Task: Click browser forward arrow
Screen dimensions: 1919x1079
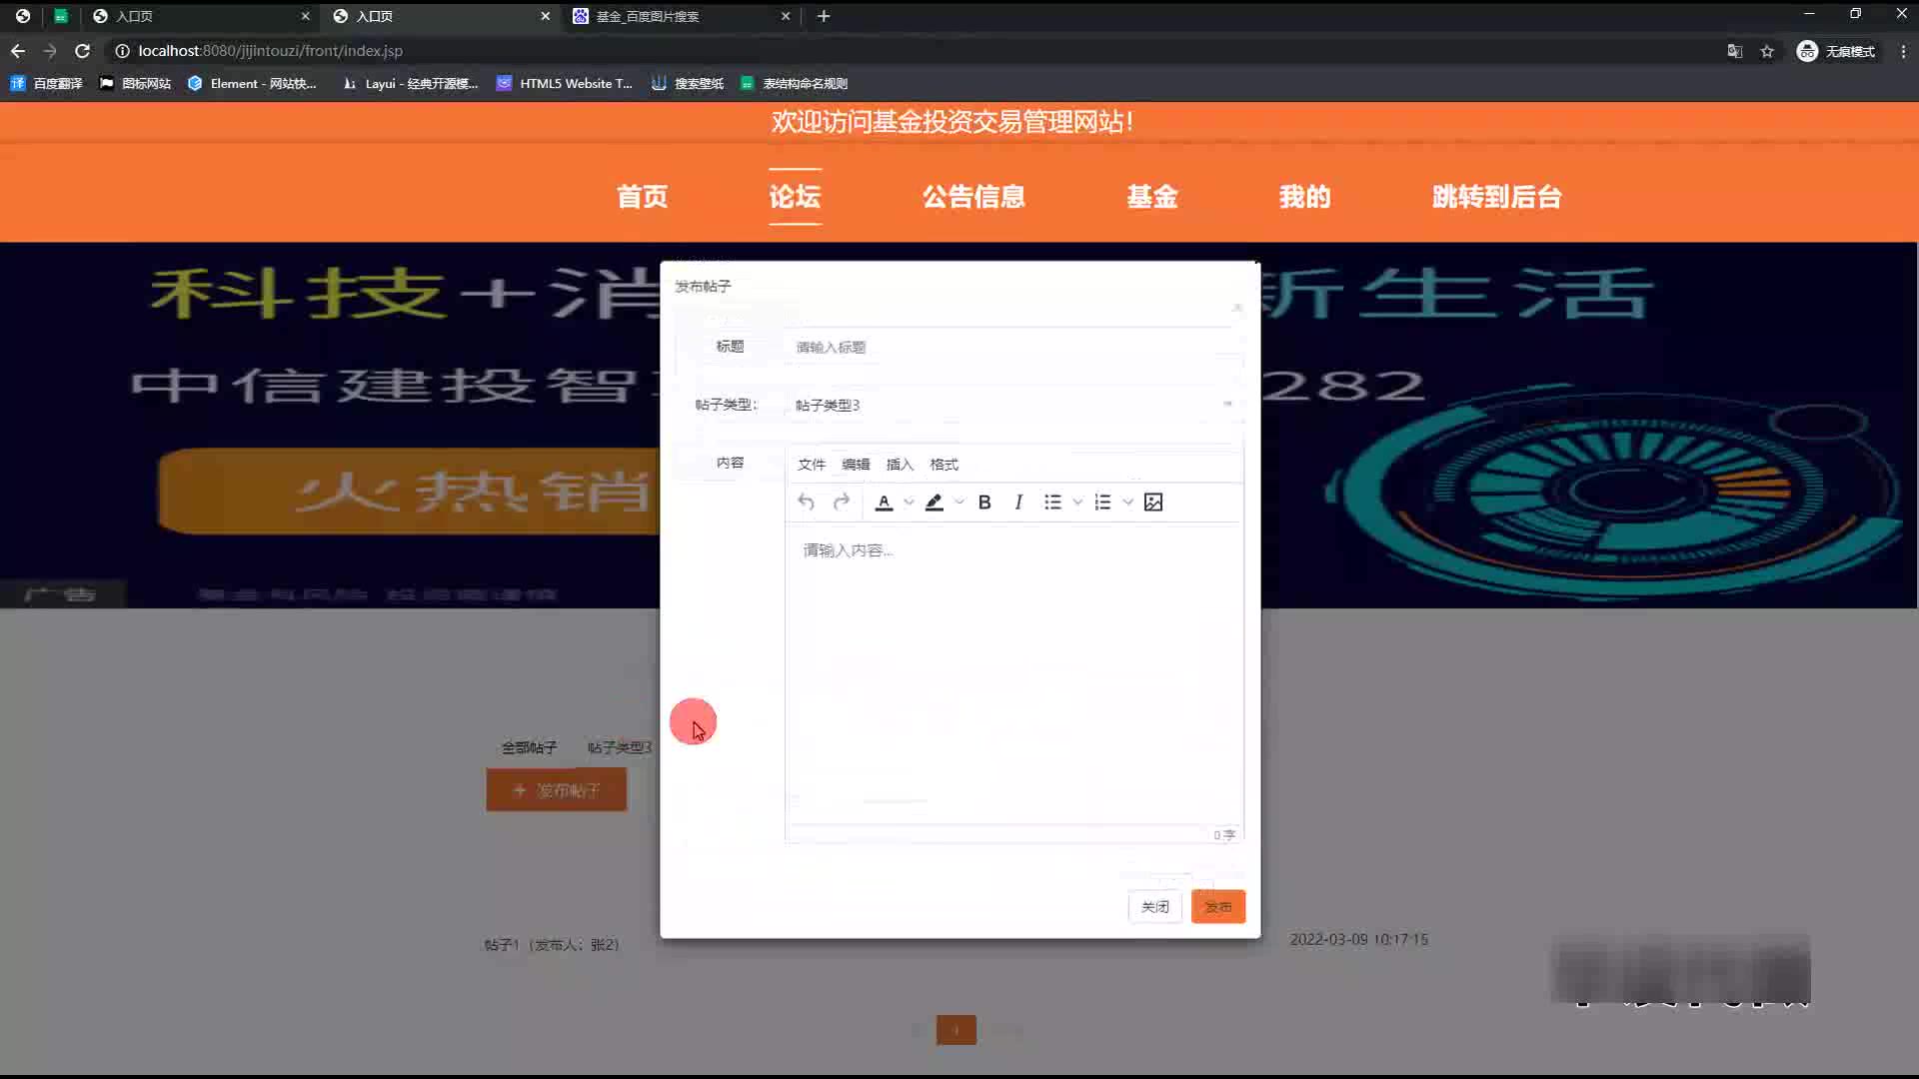Action: click(x=50, y=51)
